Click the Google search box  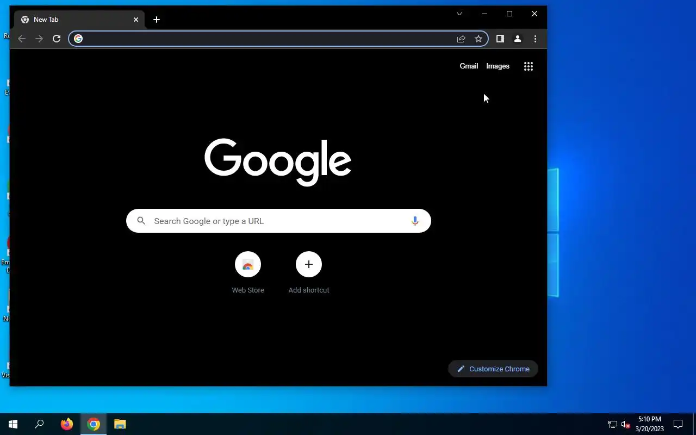(x=278, y=221)
